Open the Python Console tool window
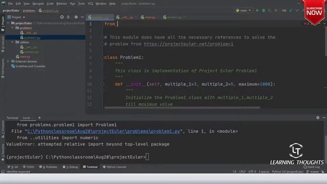Screen dimensions: 327x184 114,167
